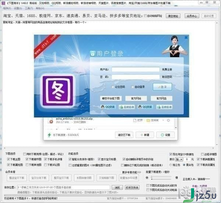Screen dimensions: 221x203
Task: Click the 更多专享功能>>> link
Action: tap(131, 172)
